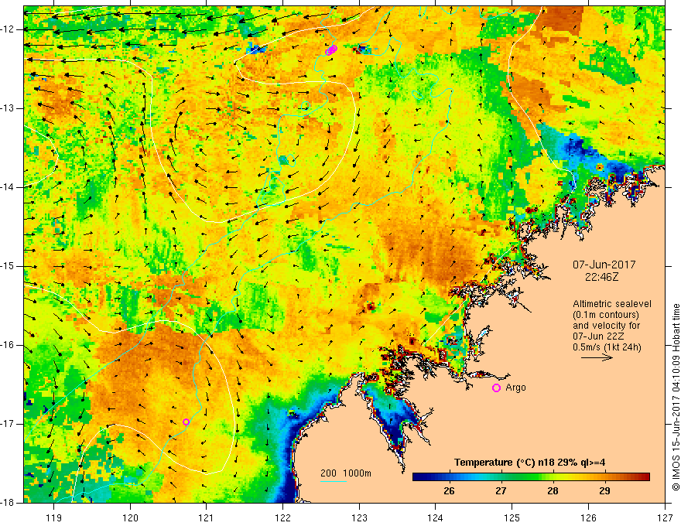The height and width of the screenshot is (526, 681).
Task: Click the color bar value 27
Action: pyautogui.click(x=501, y=491)
